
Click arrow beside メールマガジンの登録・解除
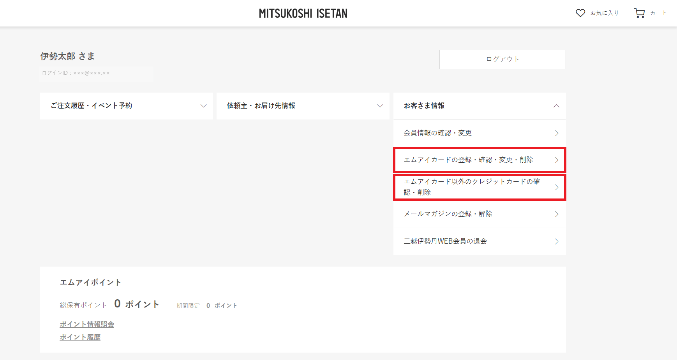(x=557, y=214)
